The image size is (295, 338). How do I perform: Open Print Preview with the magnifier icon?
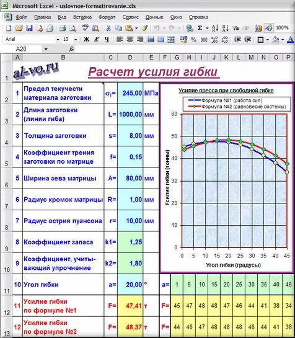(x=73, y=28)
